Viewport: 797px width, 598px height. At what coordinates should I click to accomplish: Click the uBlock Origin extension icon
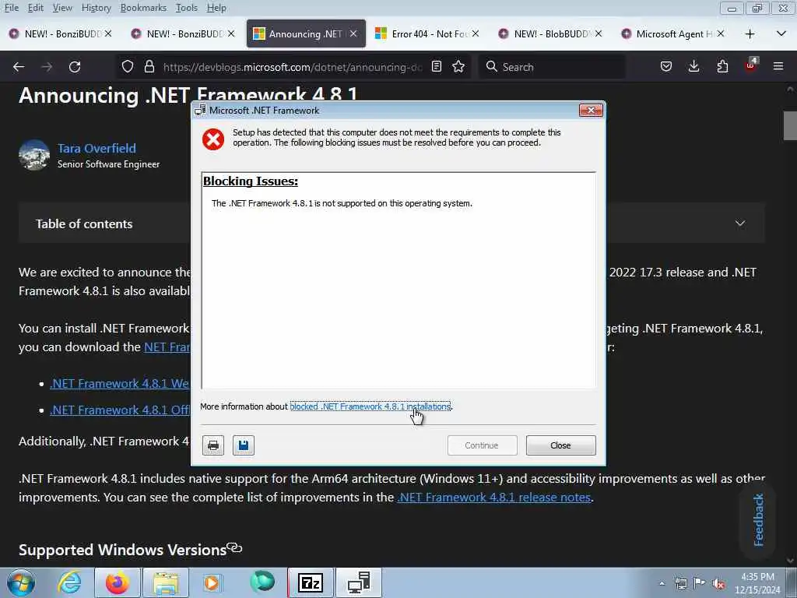751,65
